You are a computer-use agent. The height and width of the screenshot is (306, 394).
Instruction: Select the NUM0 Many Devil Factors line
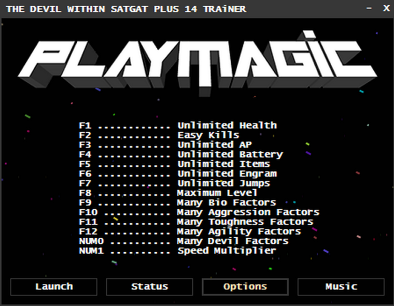pos(184,241)
